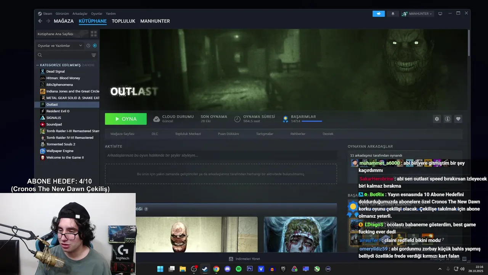
Task: Open Puan Dükkânı link
Action: pyautogui.click(x=228, y=134)
